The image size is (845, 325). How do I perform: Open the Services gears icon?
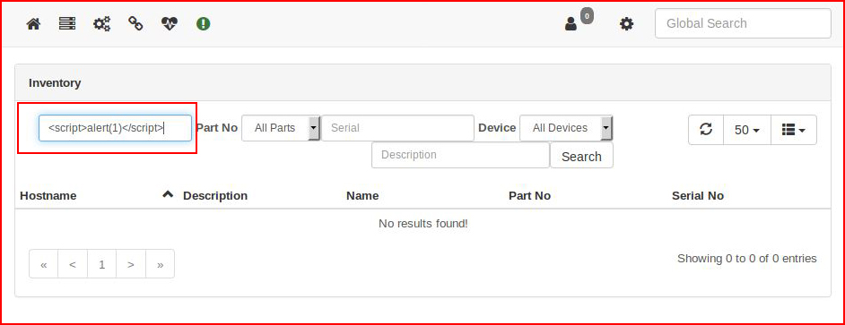click(x=102, y=23)
